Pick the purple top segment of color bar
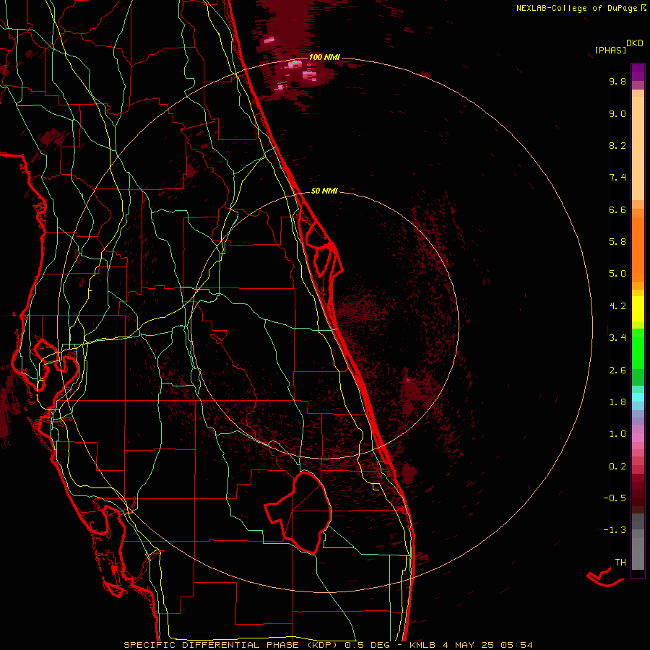This screenshot has height=650, width=650. 638,72
